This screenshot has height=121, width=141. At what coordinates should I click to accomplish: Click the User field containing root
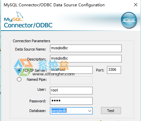(71, 90)
